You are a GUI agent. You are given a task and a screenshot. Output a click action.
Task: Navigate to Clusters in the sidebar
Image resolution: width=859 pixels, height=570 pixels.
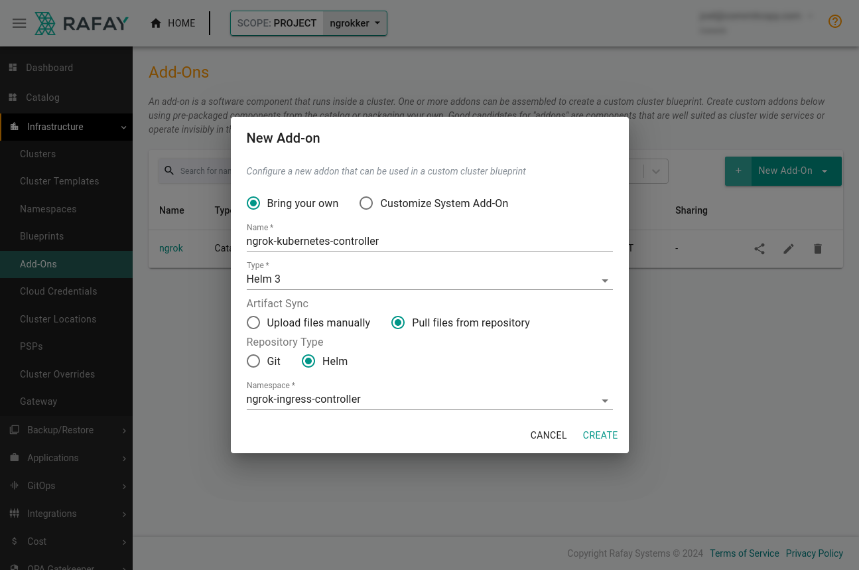click(x=38, y=154)
